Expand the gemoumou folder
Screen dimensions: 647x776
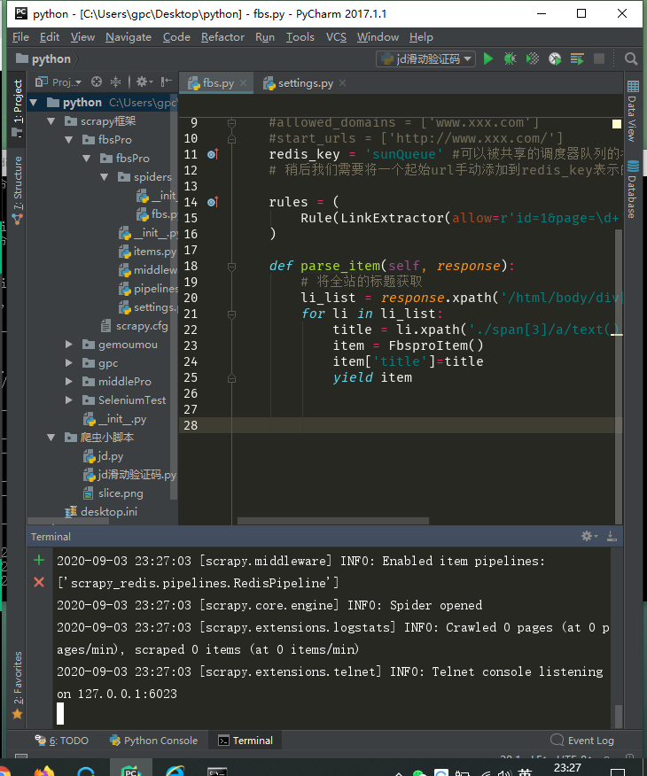pos(69,345)
